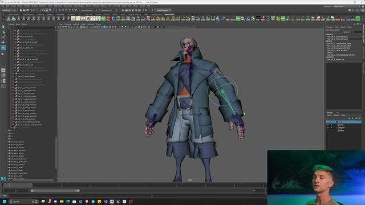Select the highlighted layer in Layer Editor

(343, 122)
